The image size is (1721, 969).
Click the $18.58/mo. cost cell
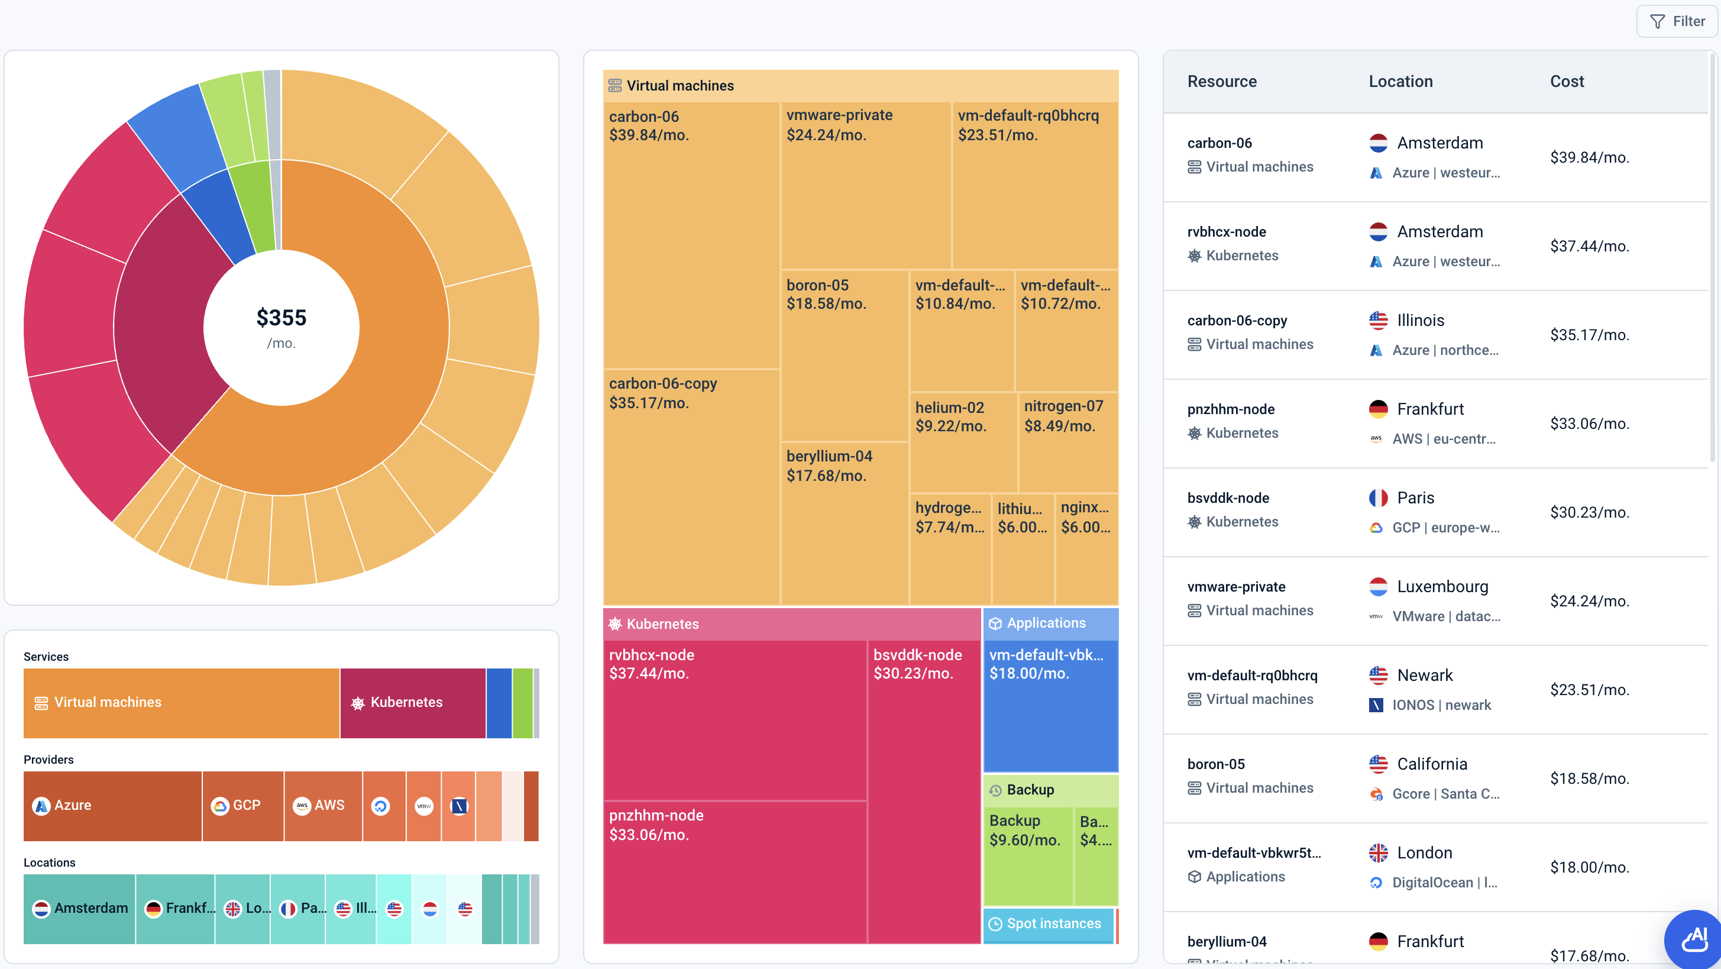point(1590,779)
